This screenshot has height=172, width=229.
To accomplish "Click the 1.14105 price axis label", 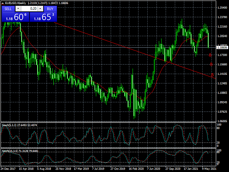I will pyautogui.click(x=222, y=74).
